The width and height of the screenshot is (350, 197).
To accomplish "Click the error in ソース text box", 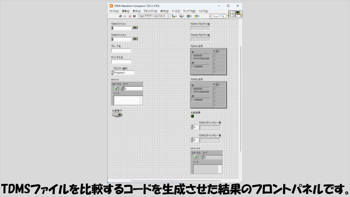I will 128,100.
